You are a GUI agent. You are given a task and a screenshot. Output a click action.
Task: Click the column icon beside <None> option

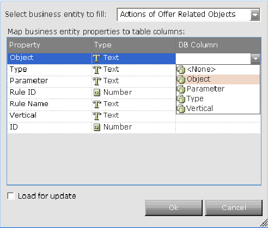coord(181,70)
